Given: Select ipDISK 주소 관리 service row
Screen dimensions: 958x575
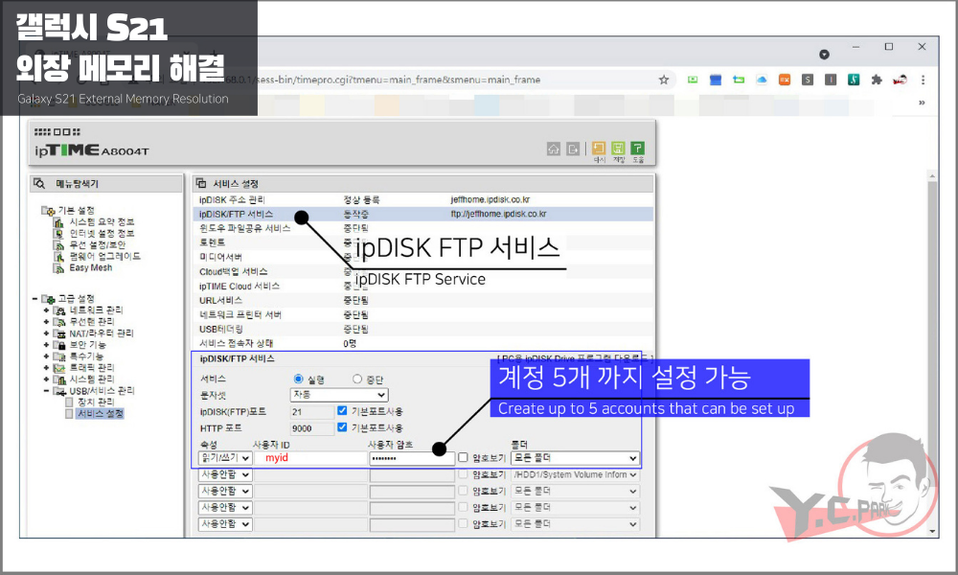Looking at the screenshot, I should (422, 200).
